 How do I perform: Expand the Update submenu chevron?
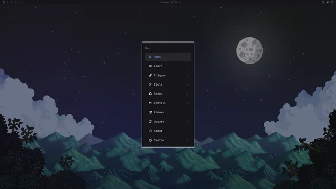click(x=188, y=121)
